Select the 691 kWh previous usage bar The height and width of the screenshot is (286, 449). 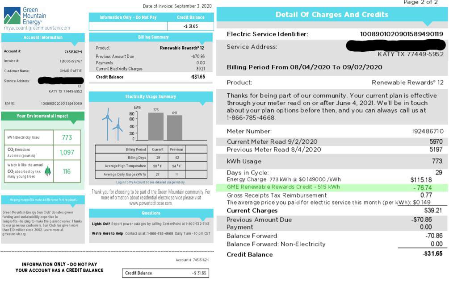click(174, 128)
